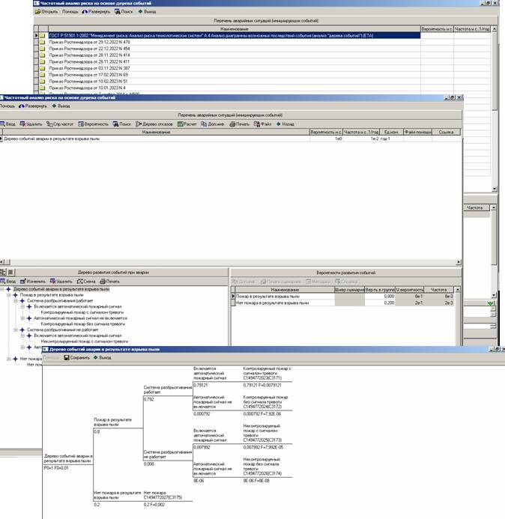Click the Расчет calculation toolbar button
Viewport: 505px width, 519px height.
click(188, 124)
